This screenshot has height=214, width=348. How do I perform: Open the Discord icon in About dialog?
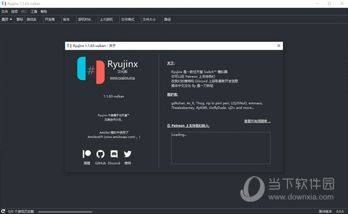pyautogui.click(x=114, y=154)
